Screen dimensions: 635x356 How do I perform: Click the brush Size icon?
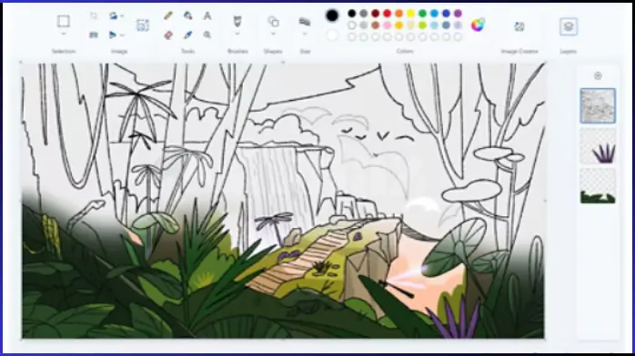point(305,21)
